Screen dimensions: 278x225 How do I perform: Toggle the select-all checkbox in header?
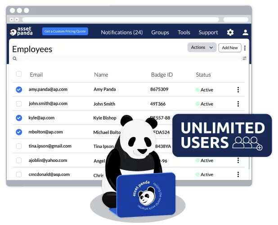coord(19,74)
